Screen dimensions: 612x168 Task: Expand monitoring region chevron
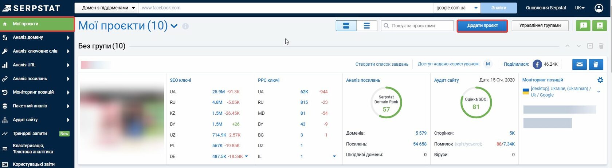click(599, 92)
